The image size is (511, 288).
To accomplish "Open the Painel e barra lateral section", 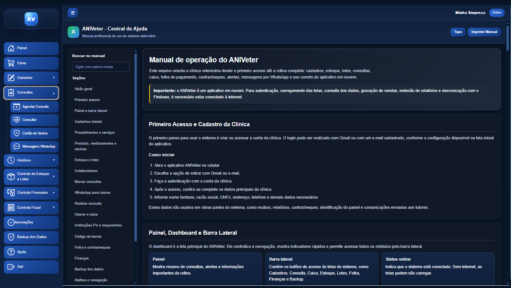I will (x=91, y=111).
